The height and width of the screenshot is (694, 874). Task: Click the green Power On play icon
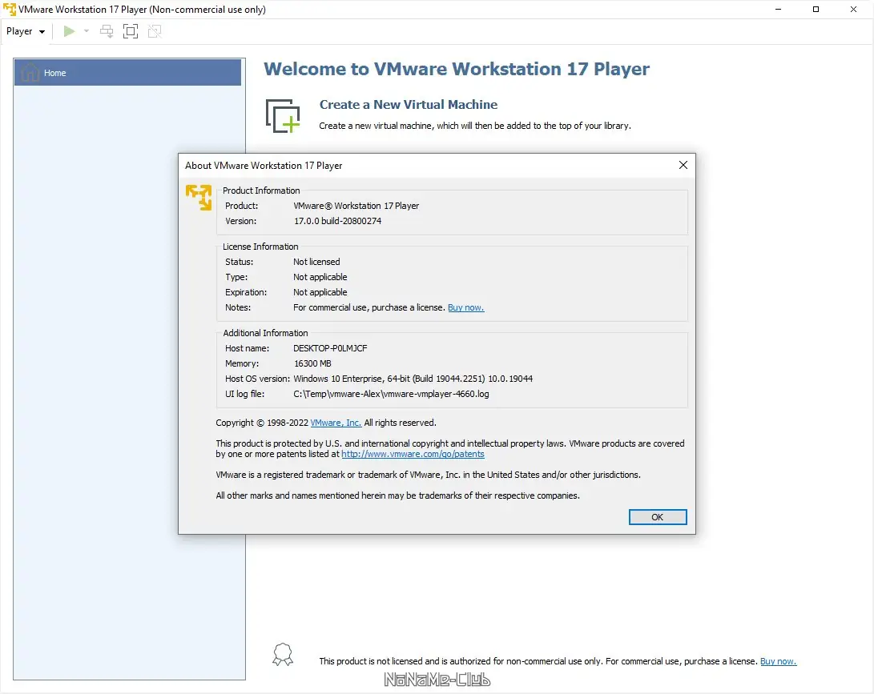[69, 31]
